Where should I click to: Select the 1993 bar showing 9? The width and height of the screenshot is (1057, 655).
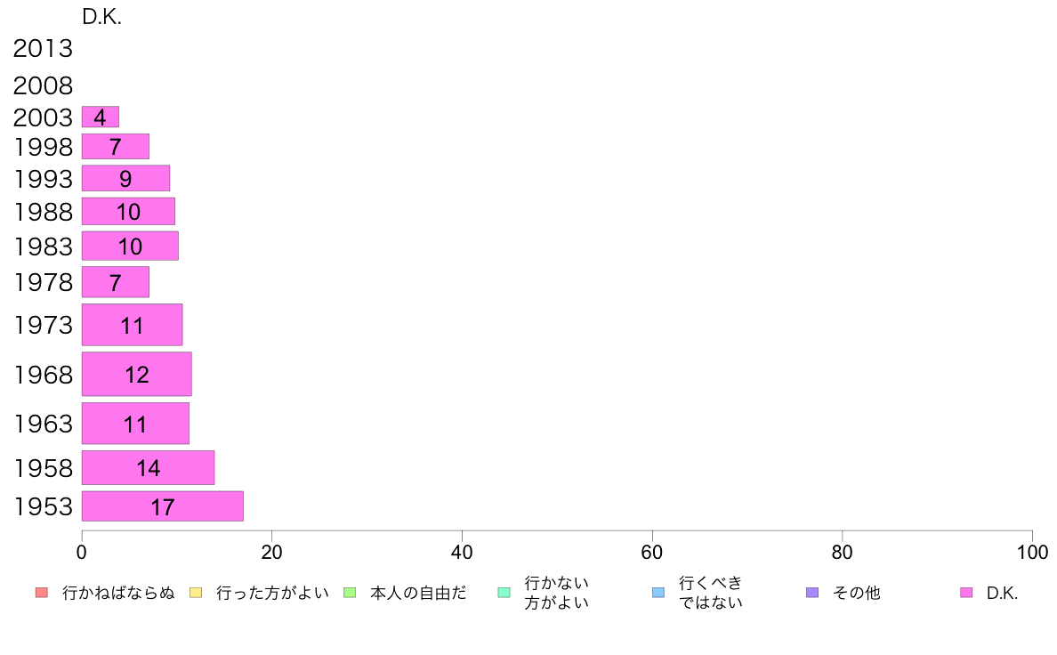point(125,178)
